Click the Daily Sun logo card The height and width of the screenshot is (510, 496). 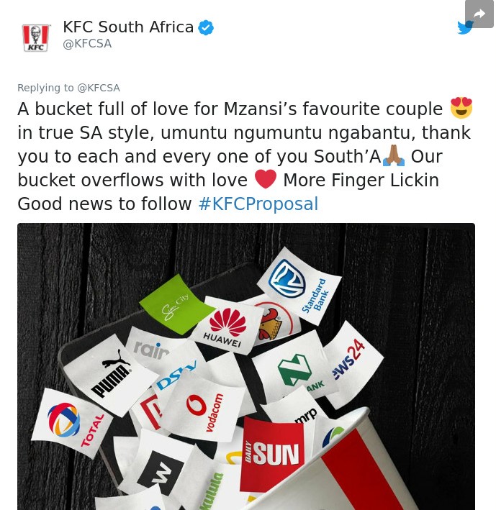[x=272, y=453]
